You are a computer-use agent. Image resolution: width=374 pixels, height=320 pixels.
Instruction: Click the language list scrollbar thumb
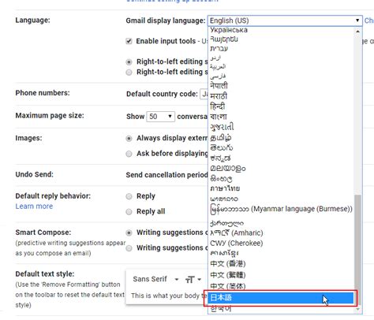(x=357, y=250)
